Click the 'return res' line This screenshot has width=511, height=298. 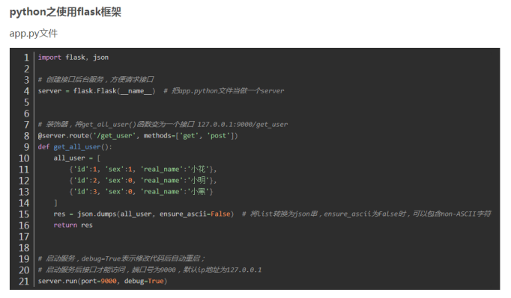[73, 226]
